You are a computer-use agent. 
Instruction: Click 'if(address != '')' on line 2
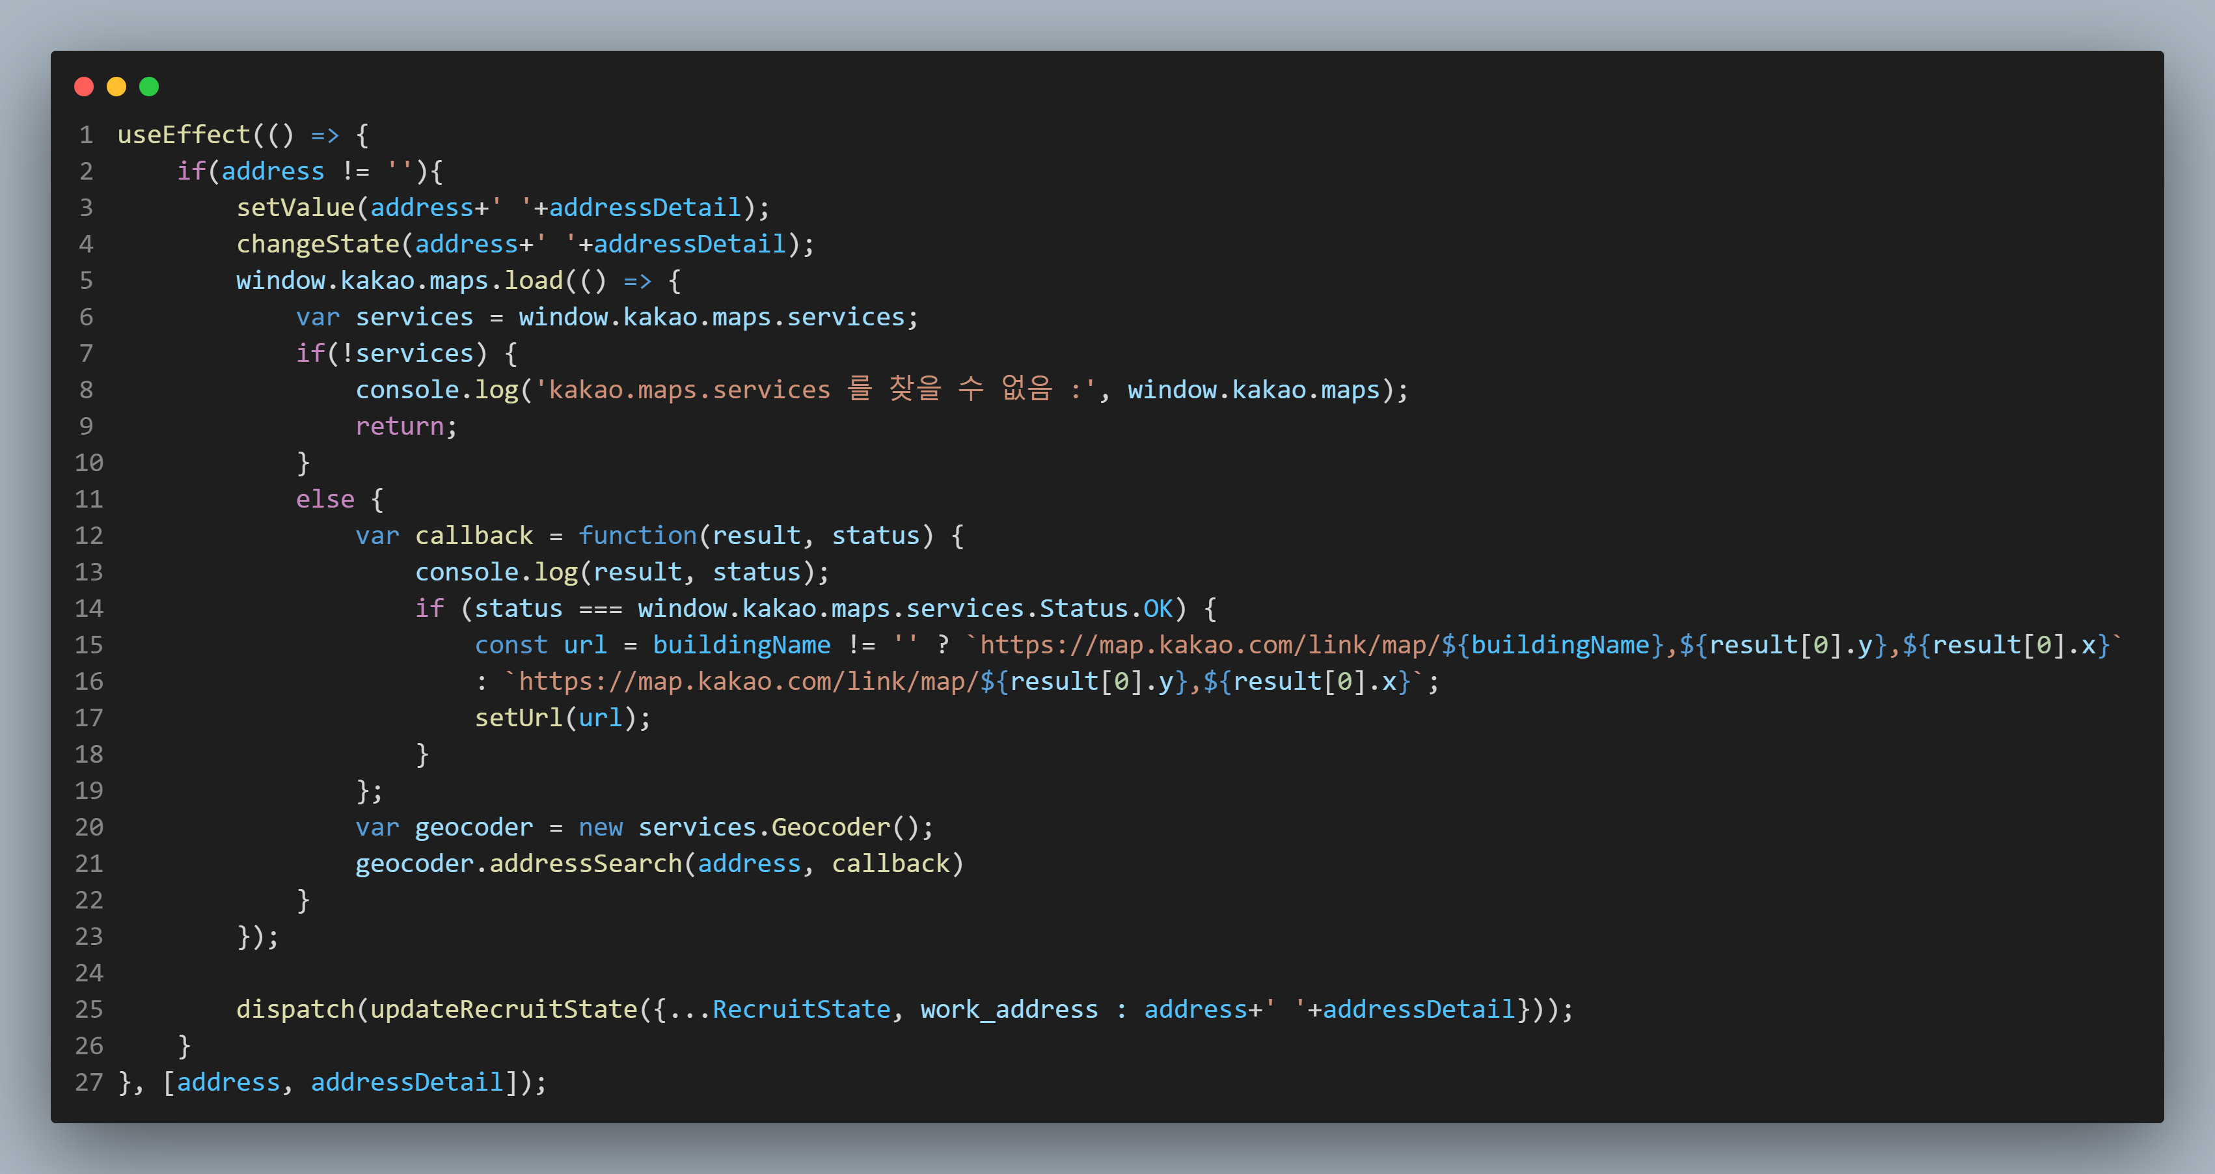tap(302, 171)
